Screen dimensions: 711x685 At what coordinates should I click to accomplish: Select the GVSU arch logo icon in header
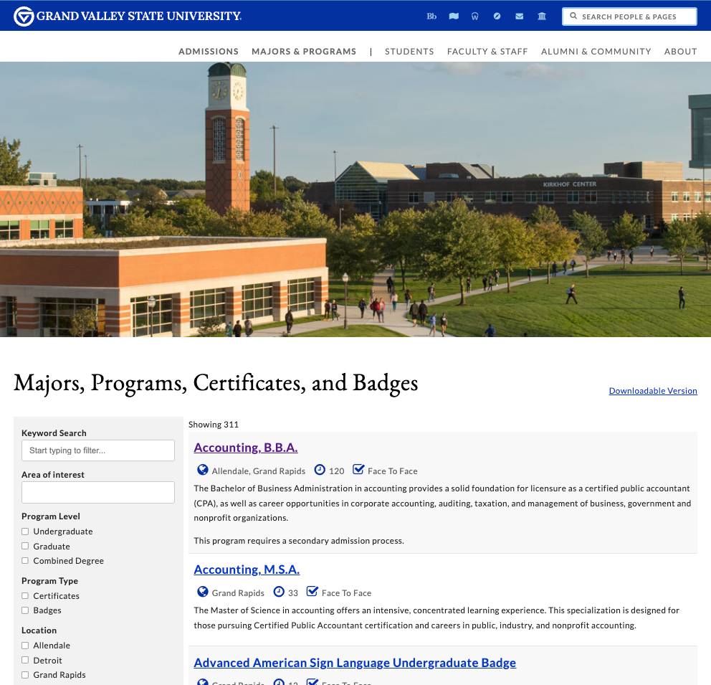[475, 16]
